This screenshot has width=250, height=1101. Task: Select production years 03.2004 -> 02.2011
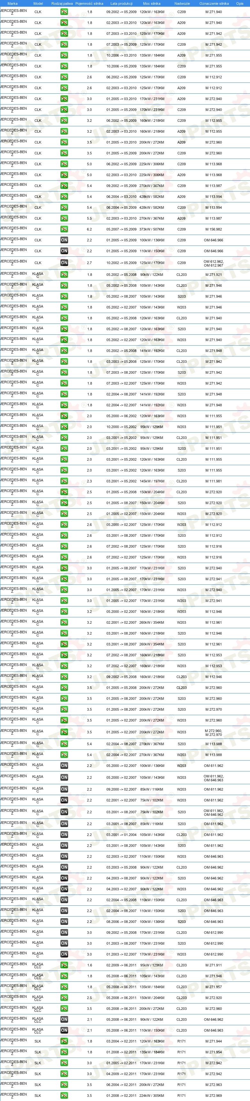pos(121,1041)
